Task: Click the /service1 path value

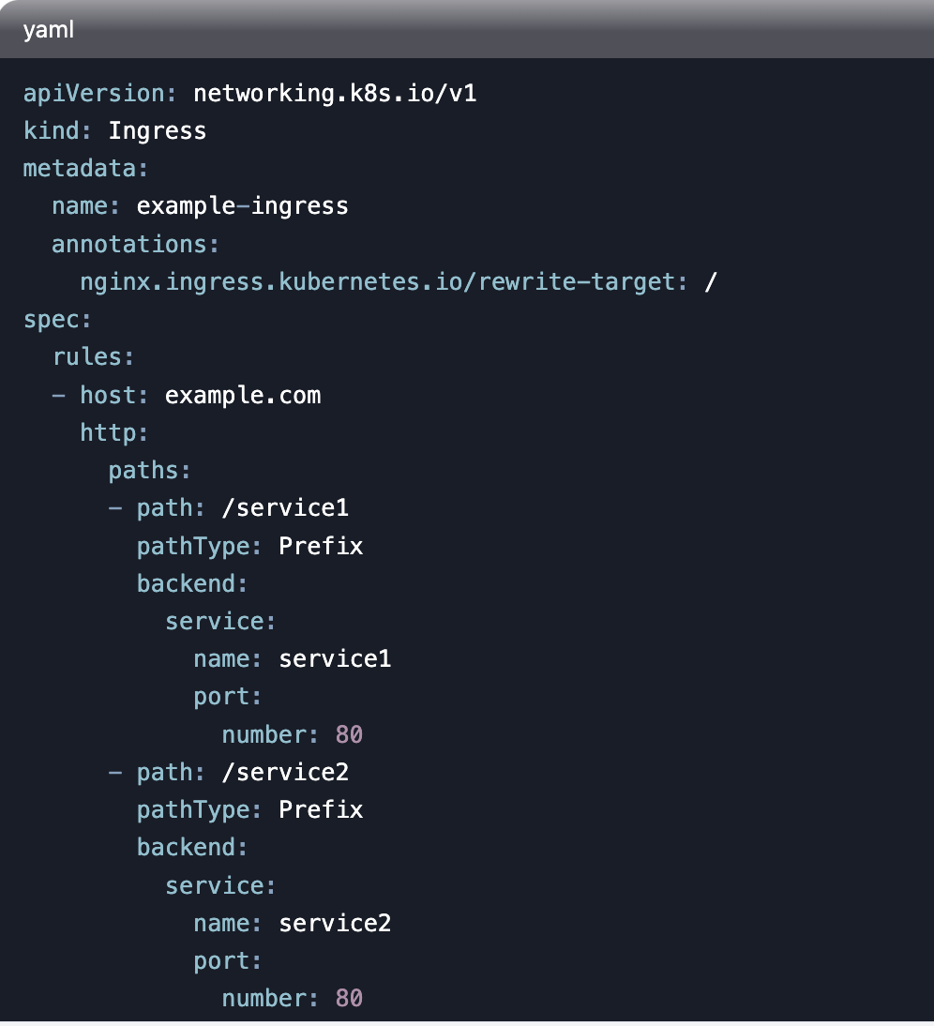Action: pyautogui.click(x=285, y=507)
